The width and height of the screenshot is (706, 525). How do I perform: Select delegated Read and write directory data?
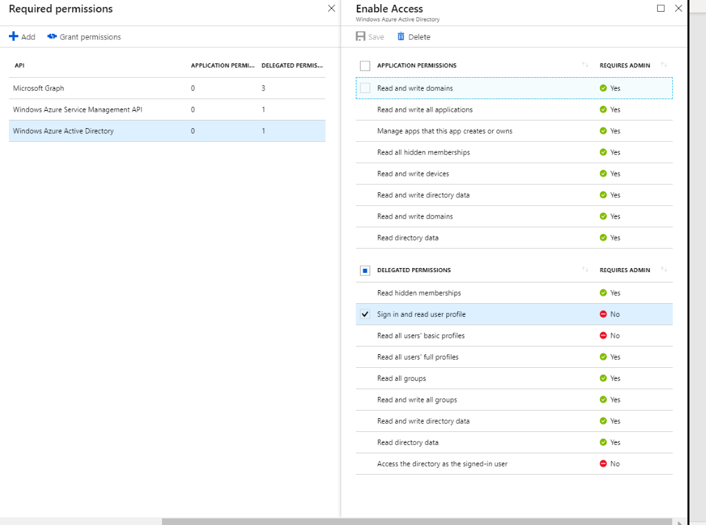(514, 421)
